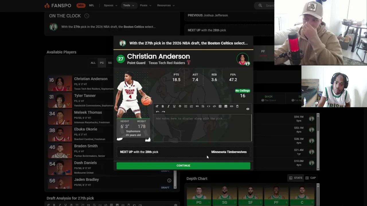Toggle preview eye icon in pick notes editor
The image size is (367, 206).
pos(248,109)
